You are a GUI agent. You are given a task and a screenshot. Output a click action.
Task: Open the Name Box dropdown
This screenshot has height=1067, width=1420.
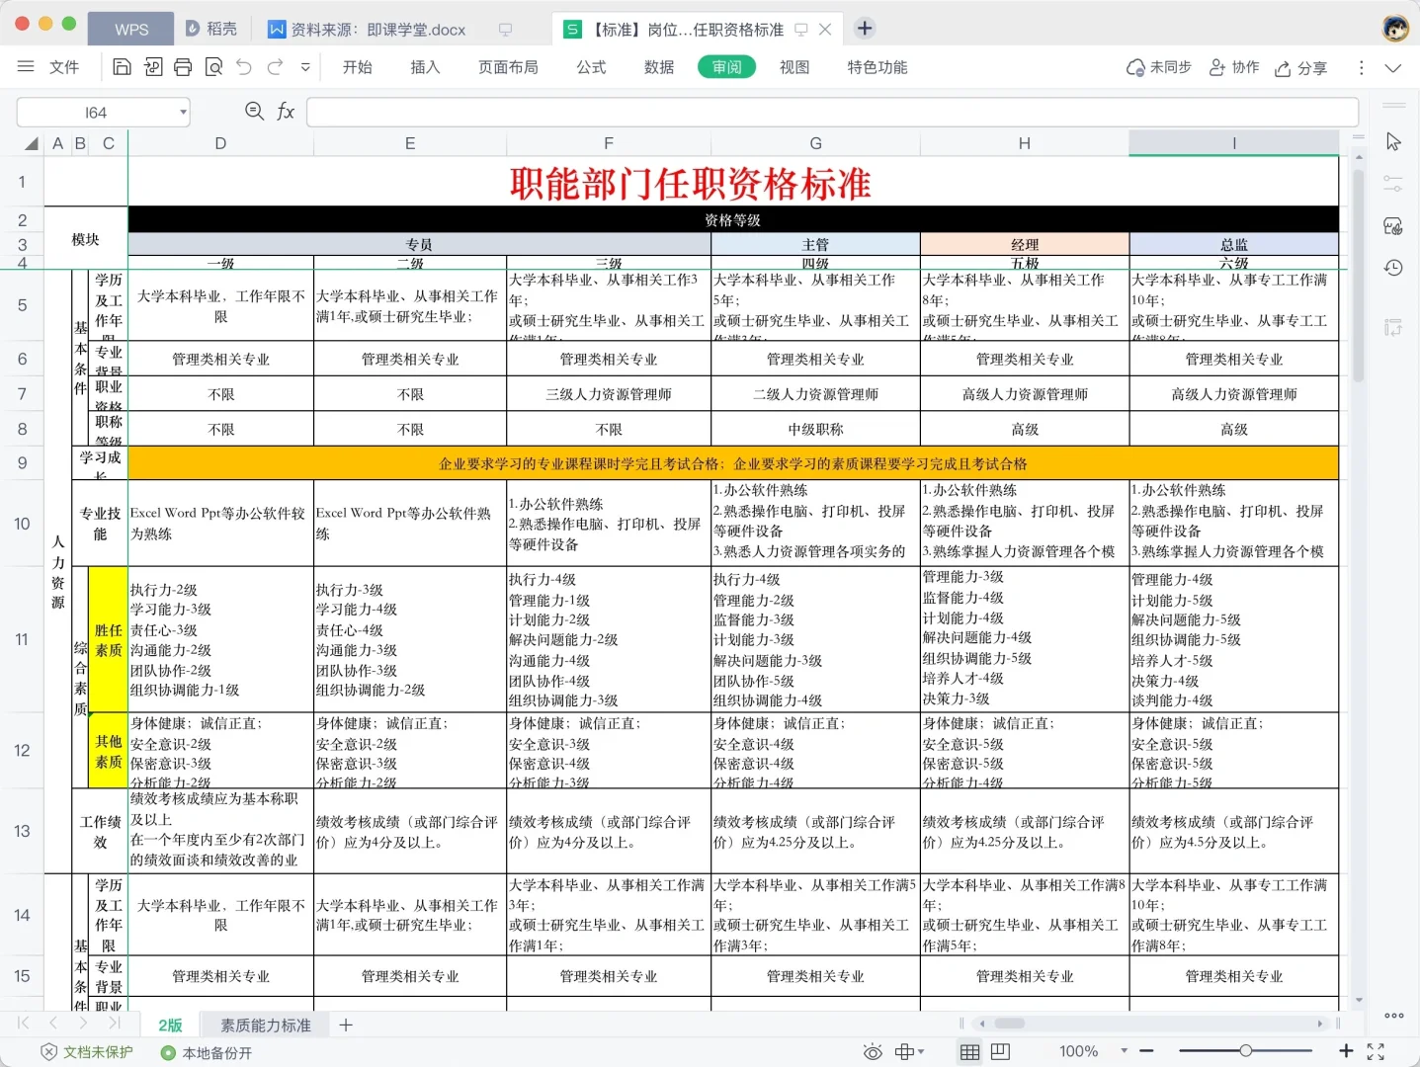[183, 112]
